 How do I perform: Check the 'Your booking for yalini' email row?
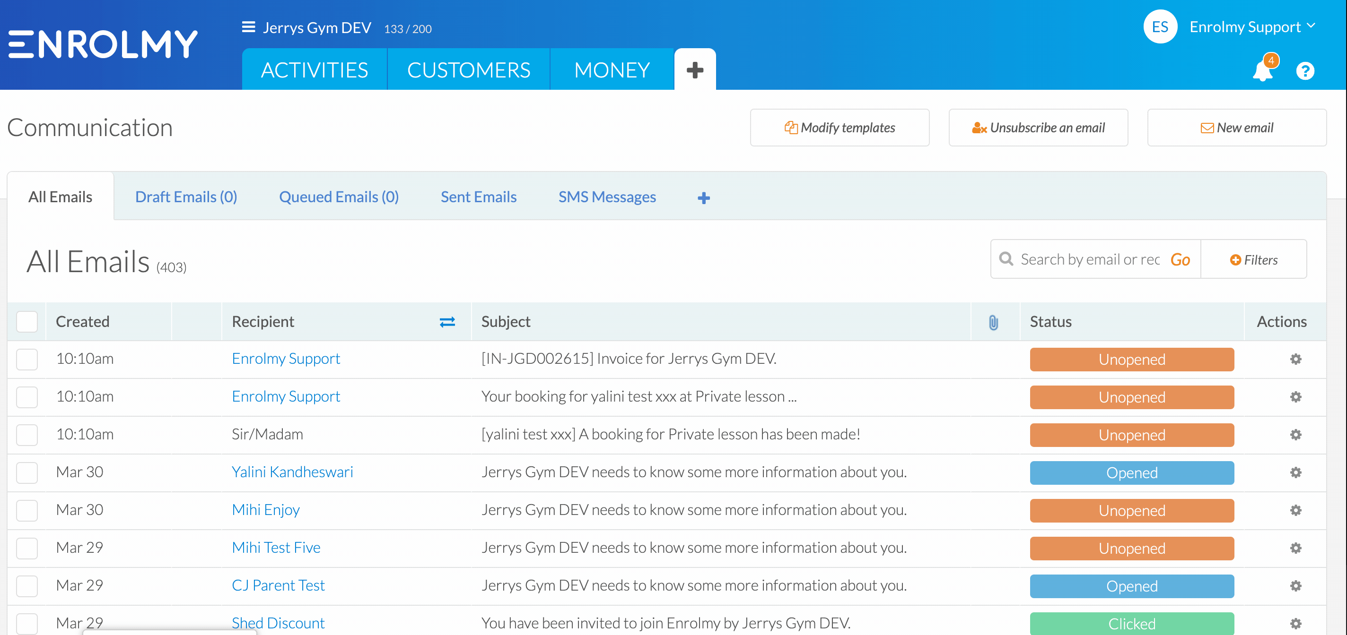pos(26,397)
